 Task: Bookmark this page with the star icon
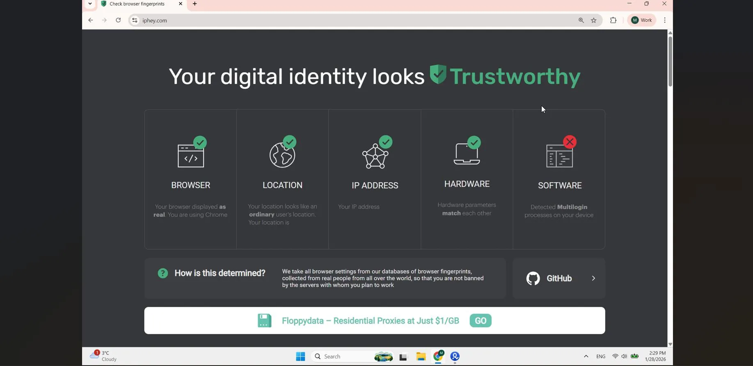[594, 20]
